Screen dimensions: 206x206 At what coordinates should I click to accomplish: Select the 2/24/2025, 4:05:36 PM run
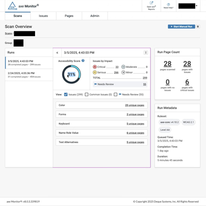click(29, 75)
